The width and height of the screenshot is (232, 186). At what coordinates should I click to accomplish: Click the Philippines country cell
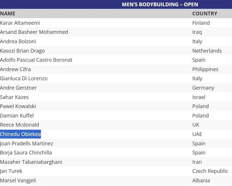pos(205,69)
